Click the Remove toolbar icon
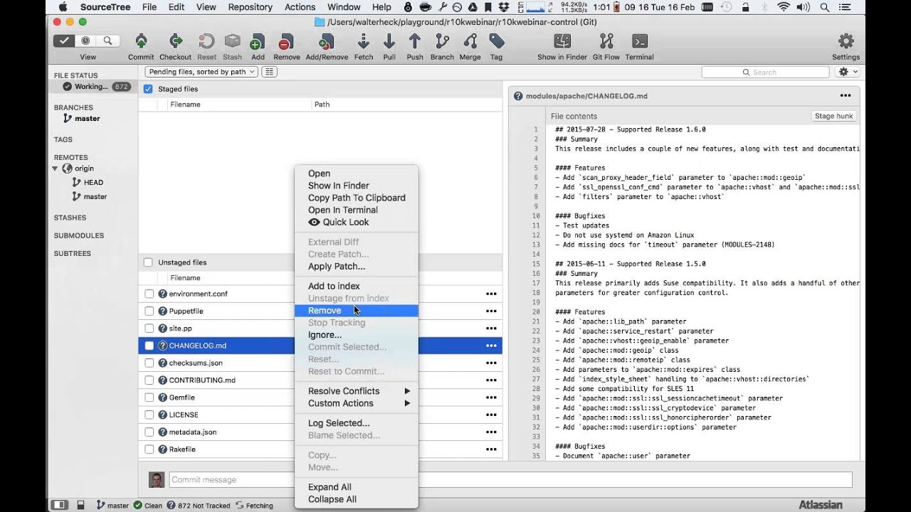The width and height of the screenshot is (911, 512). 286,42
